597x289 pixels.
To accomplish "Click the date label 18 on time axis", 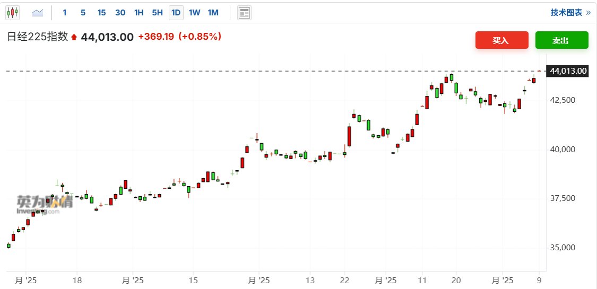I will 77,281.
